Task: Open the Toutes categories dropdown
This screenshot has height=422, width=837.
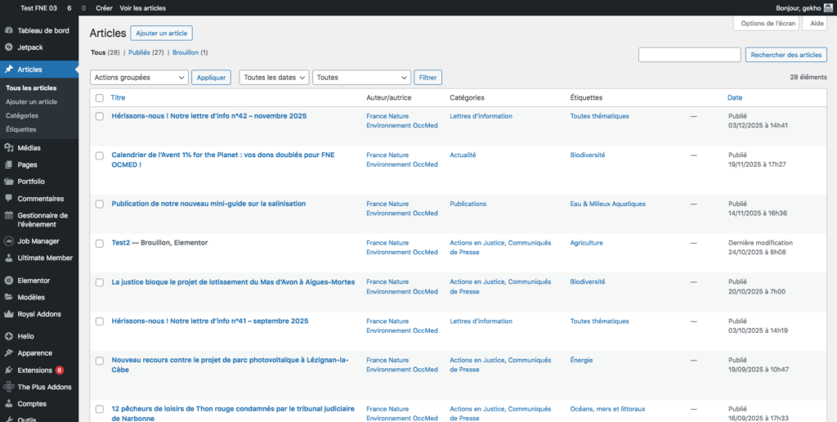Action: tap(361, 78)
